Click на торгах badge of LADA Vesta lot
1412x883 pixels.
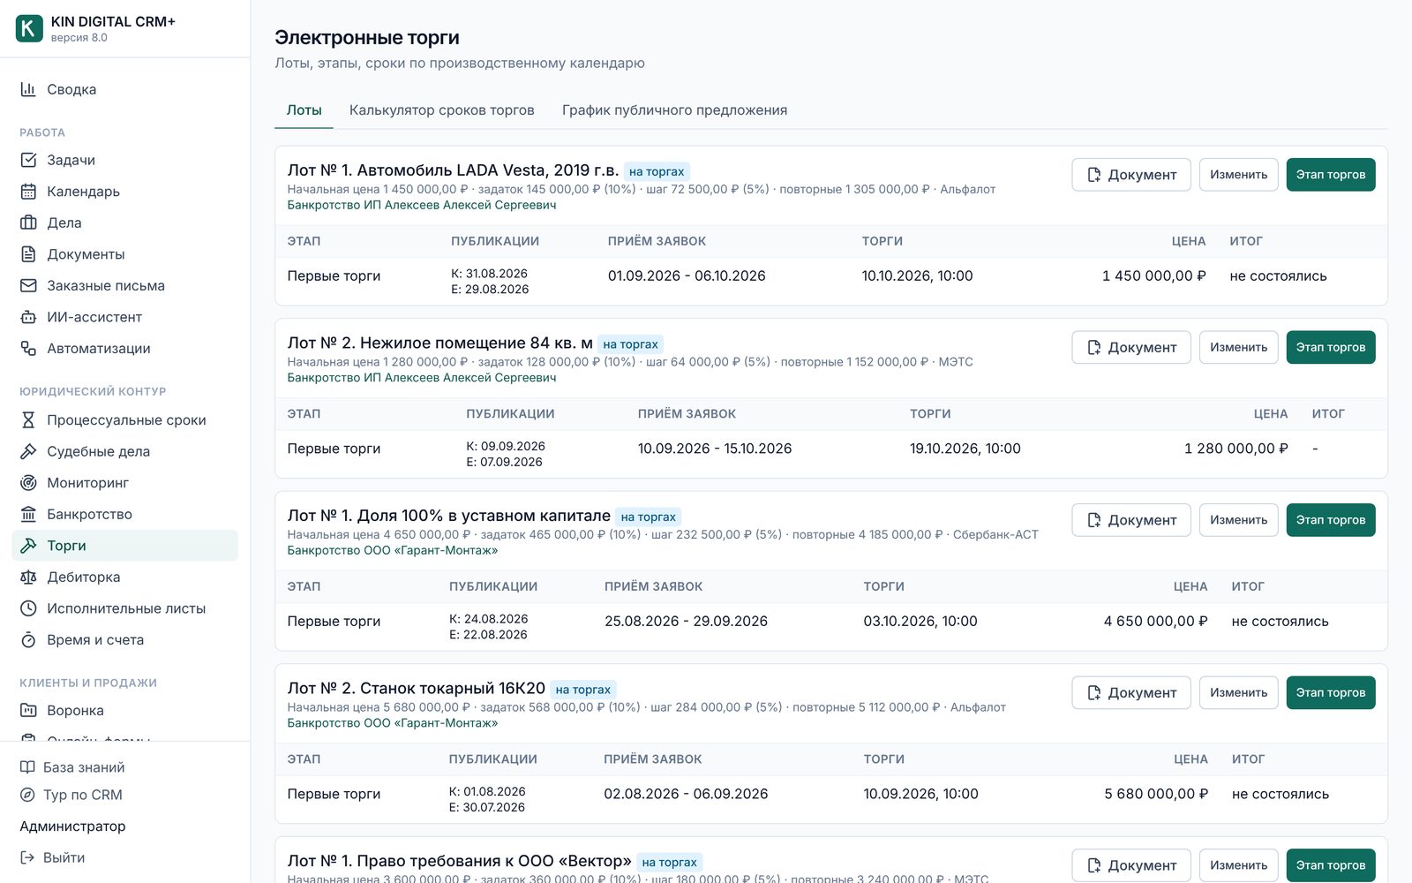point(657,171)
